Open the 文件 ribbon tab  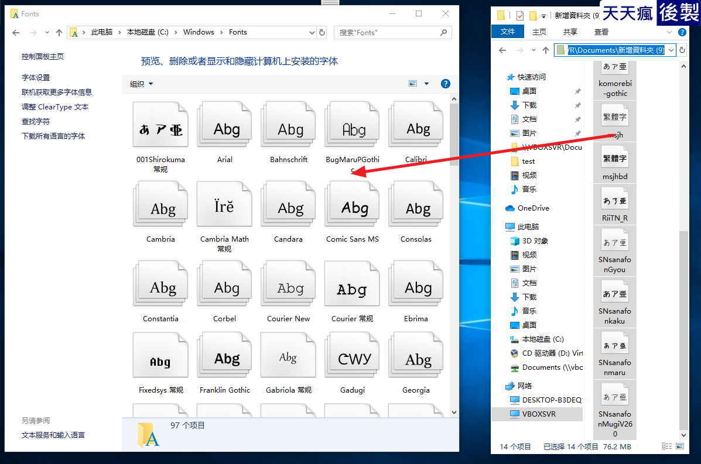[507, 32]
